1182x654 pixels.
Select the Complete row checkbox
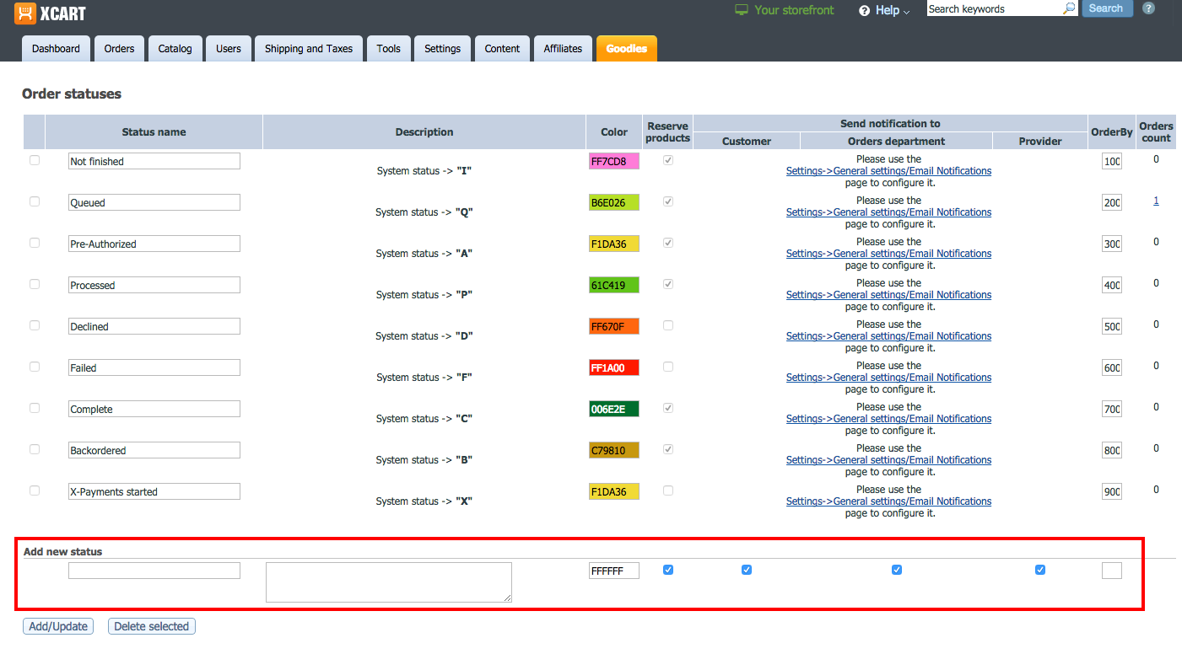pyautogui.click(x=35, y=408)
